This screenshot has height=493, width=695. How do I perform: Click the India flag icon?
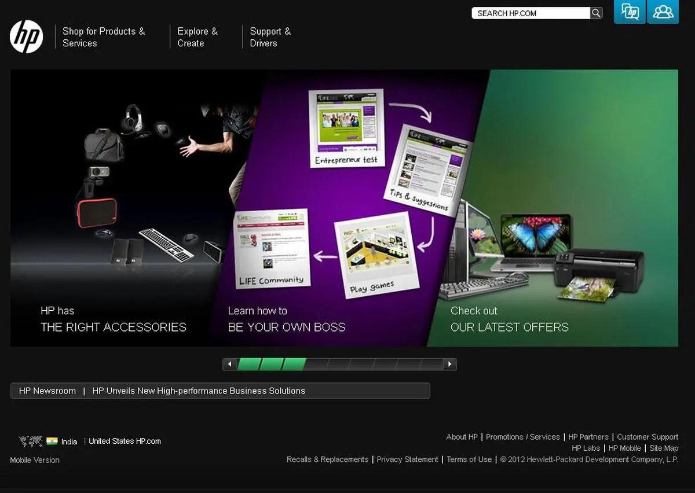pyautogui.click(x=52, y=441)
